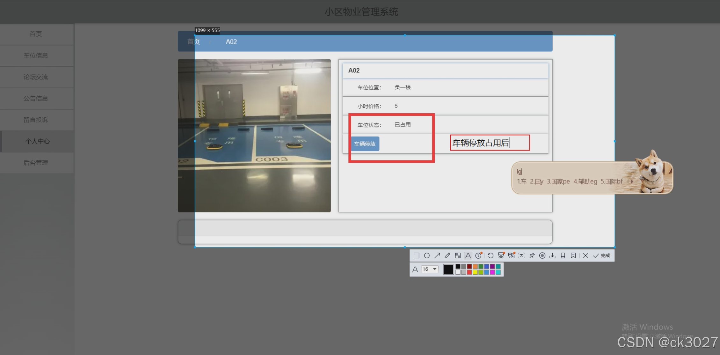Open the font size 16 dropdown
The image size is (720, 355).
click(x=434, y=269)
